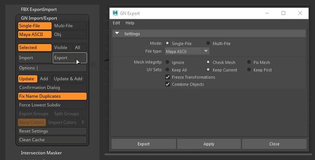Image resolution: width=315 pixels, height=160 pixels.
Task: Click the Export button at dialog bottom
Action: (x=143, y=144)
